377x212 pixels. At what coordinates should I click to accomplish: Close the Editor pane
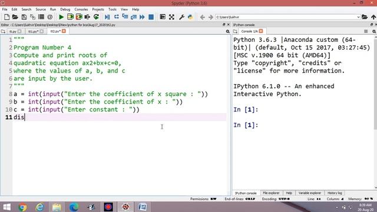tap(228, 25)
